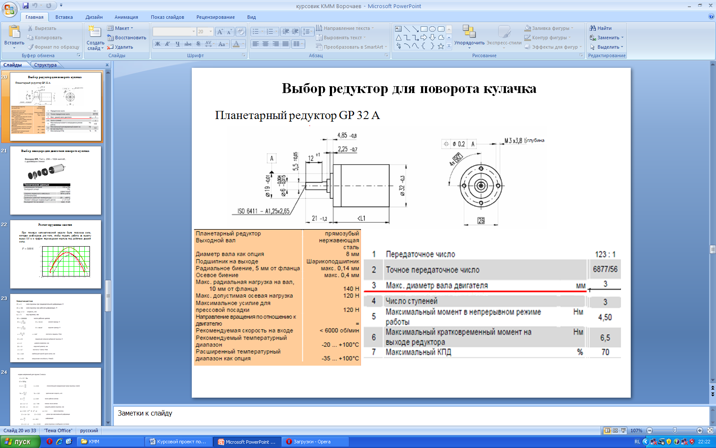Open the line spacing dropdown

tap(307, 32)
